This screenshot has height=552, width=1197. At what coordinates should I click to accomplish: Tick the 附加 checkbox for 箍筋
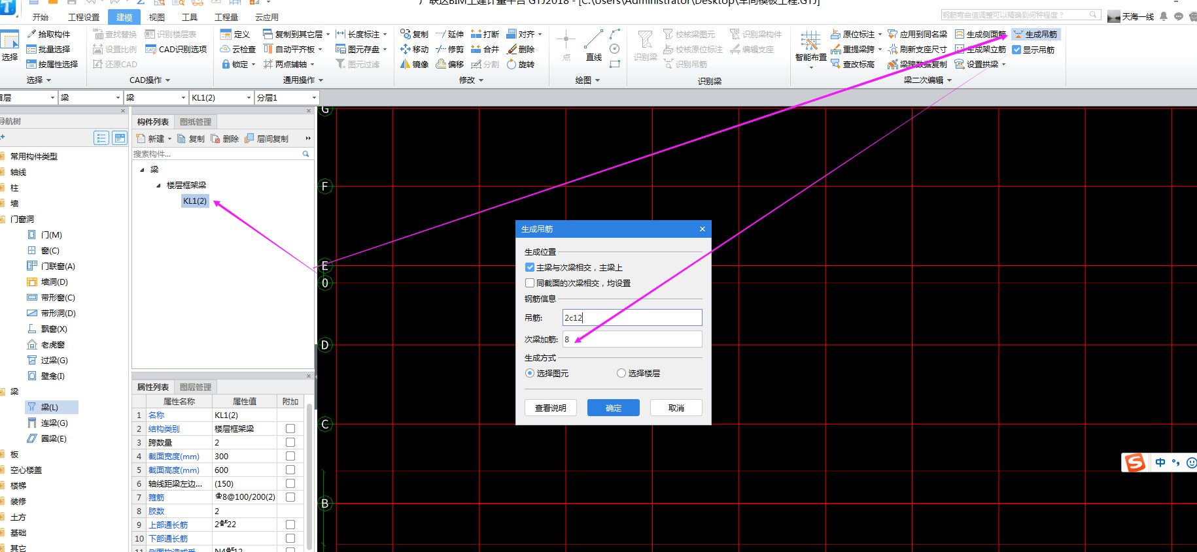(290, 497)
